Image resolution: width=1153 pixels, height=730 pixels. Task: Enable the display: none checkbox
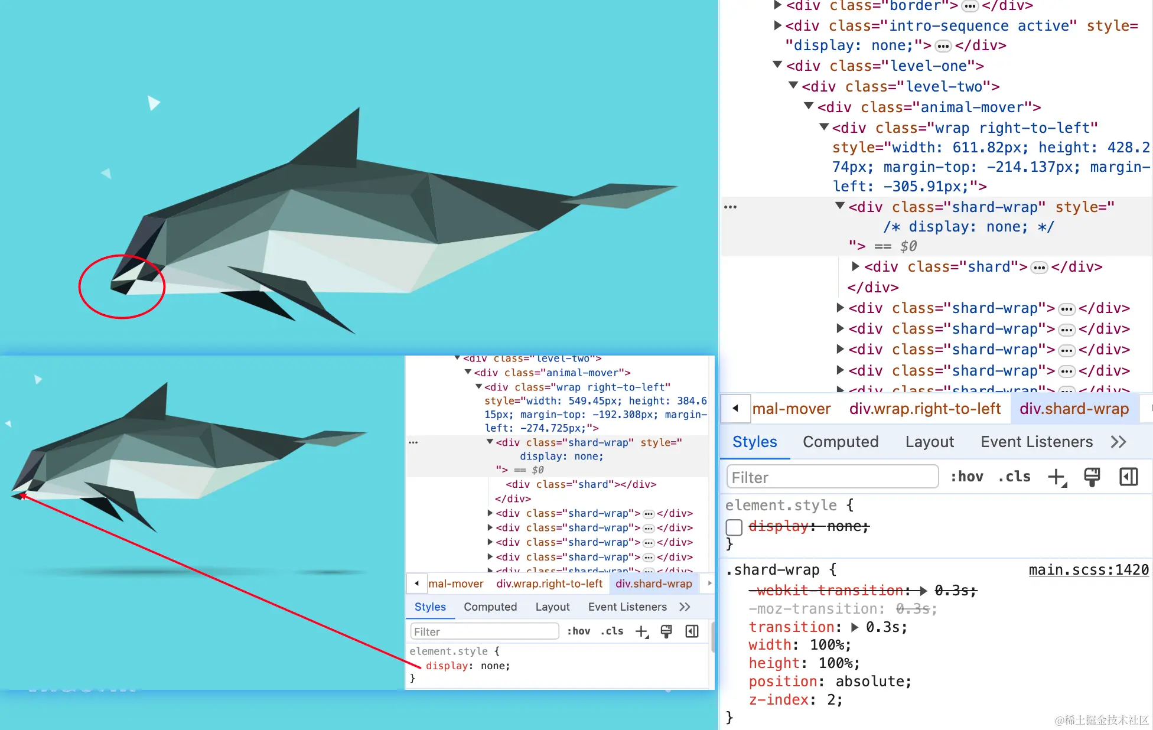tap(734, 527)
